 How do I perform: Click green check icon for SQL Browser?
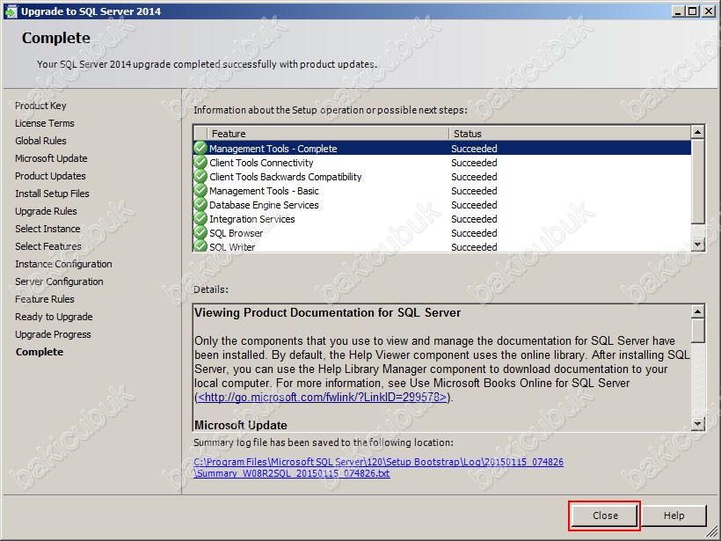click(200, 233)
